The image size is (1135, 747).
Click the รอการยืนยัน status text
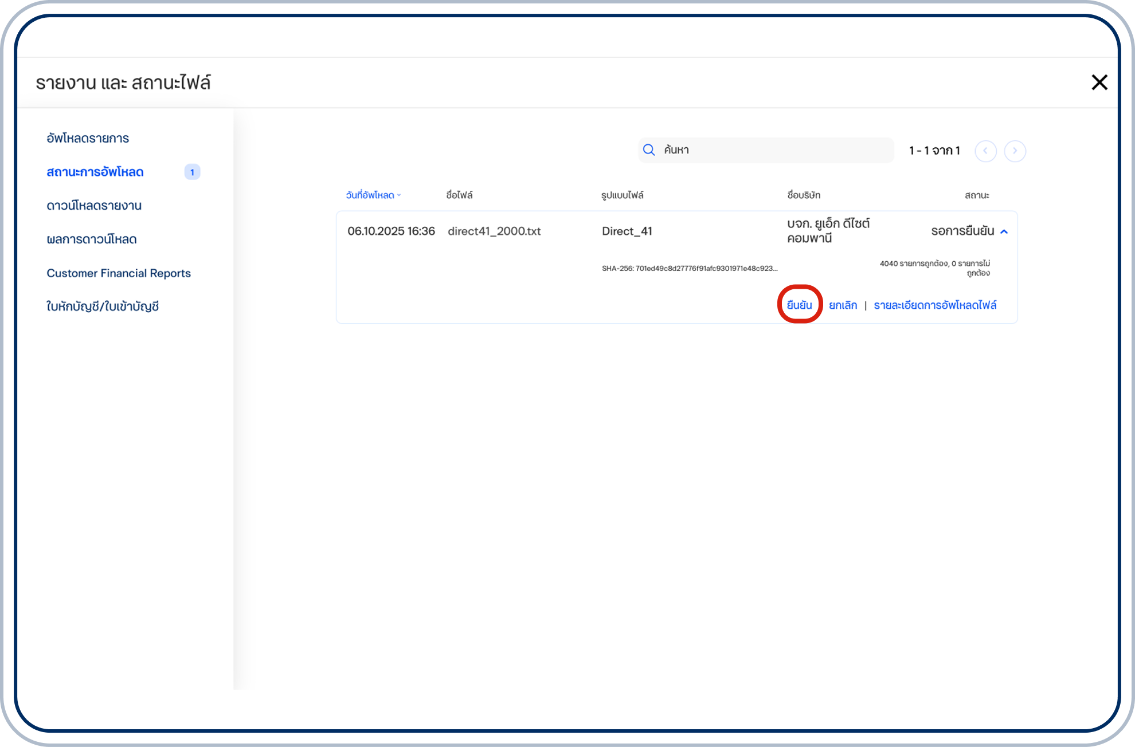(x=962, y=231)
